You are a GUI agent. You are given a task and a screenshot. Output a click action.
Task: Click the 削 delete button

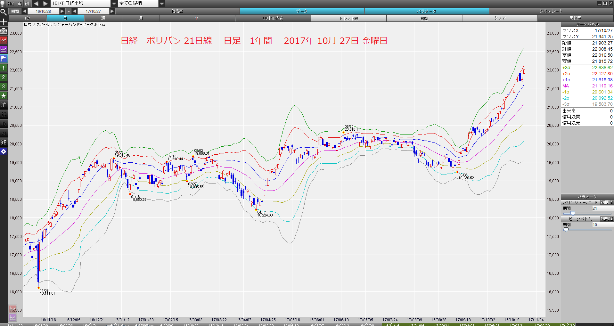tap(27, 4)
